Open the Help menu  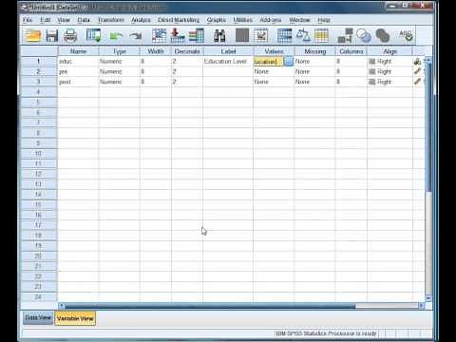tap(324, 20)
